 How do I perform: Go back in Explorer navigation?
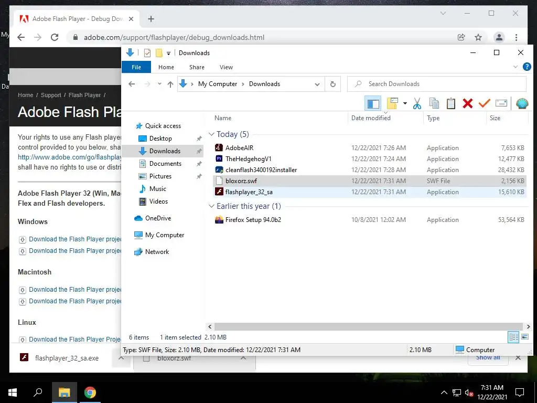(132, 84)
